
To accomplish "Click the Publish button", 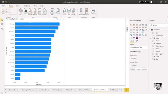I will coord(93,11).
